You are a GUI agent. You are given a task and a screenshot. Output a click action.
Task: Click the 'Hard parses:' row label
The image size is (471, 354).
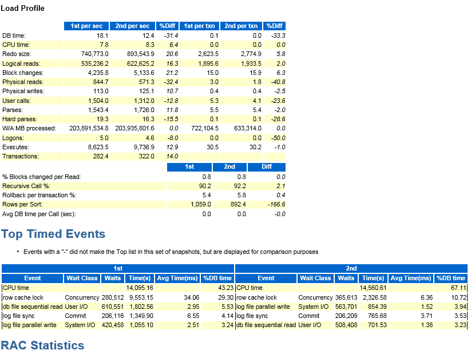tap(18, 119)
